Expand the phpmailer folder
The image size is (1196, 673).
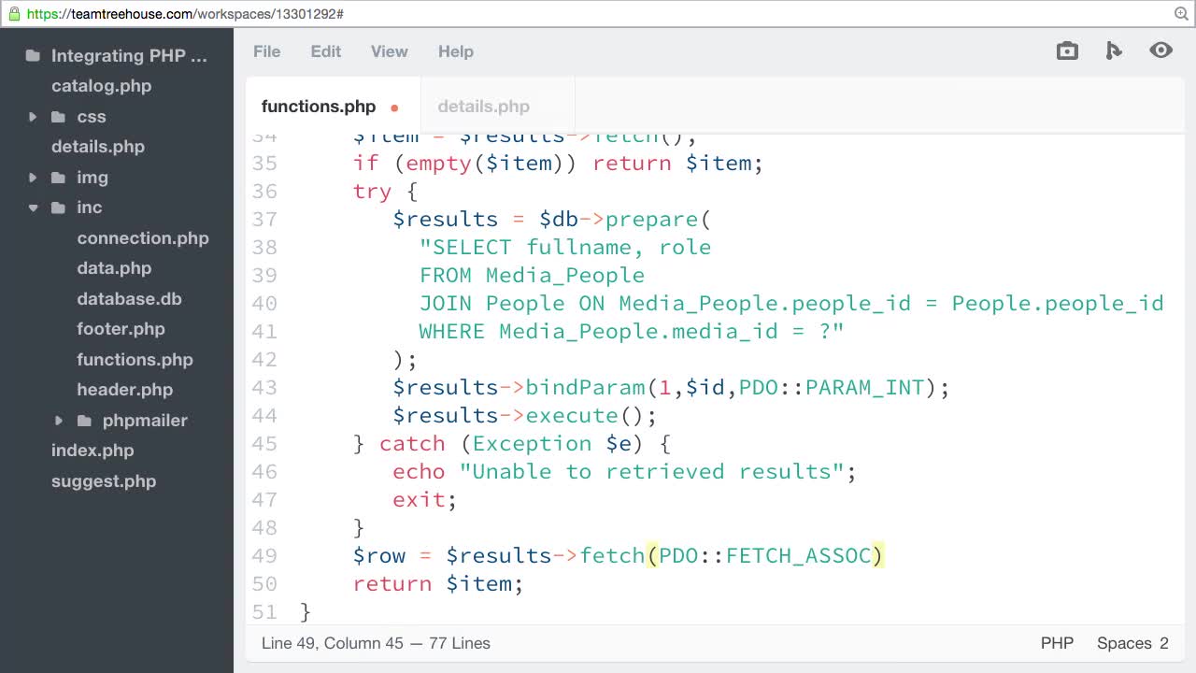point(59,421)
